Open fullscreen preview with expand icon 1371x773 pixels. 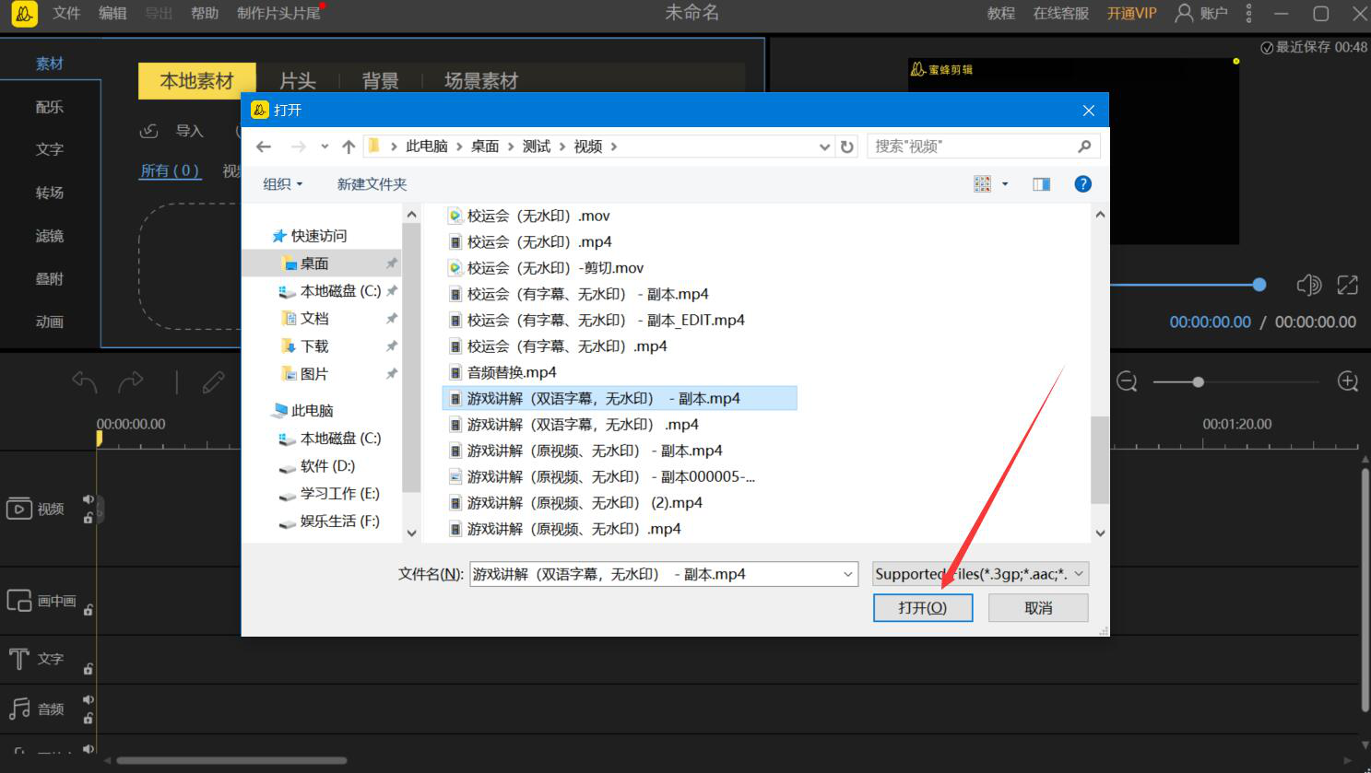(1348, 285)
